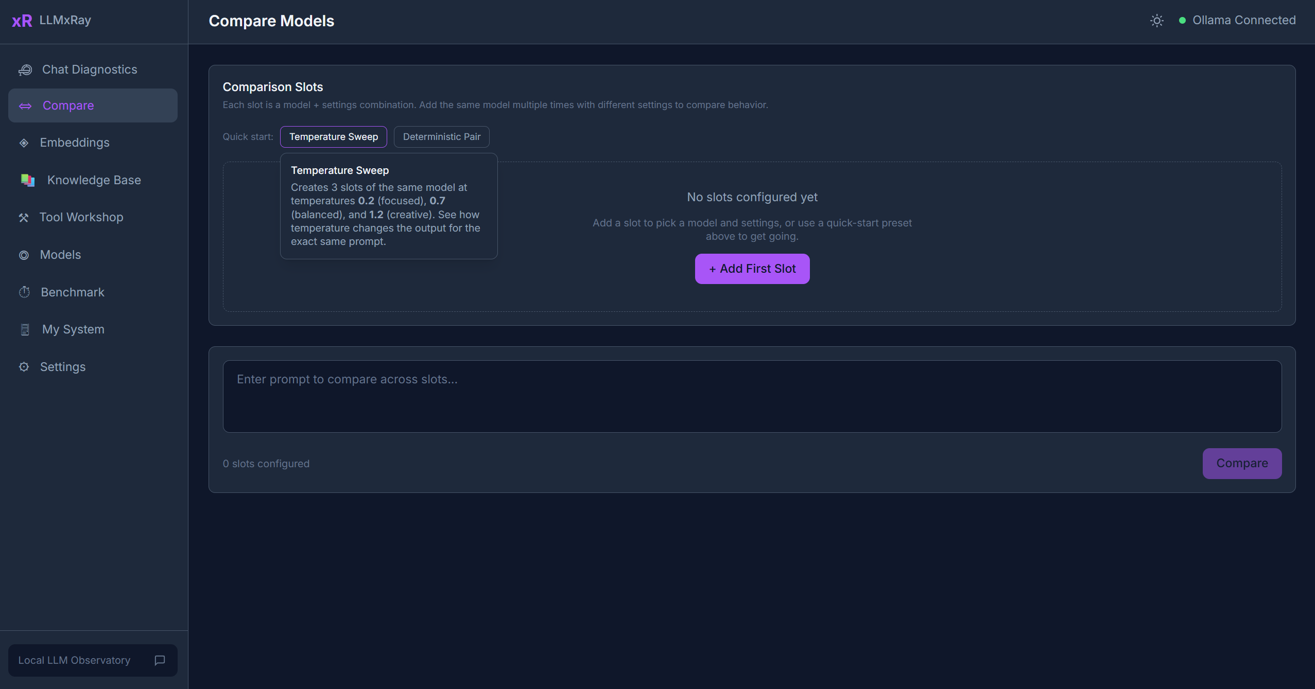Click the Knowledge Base books icon
This screenshot has height=689, width=1315.
click(x=28, y=180)
